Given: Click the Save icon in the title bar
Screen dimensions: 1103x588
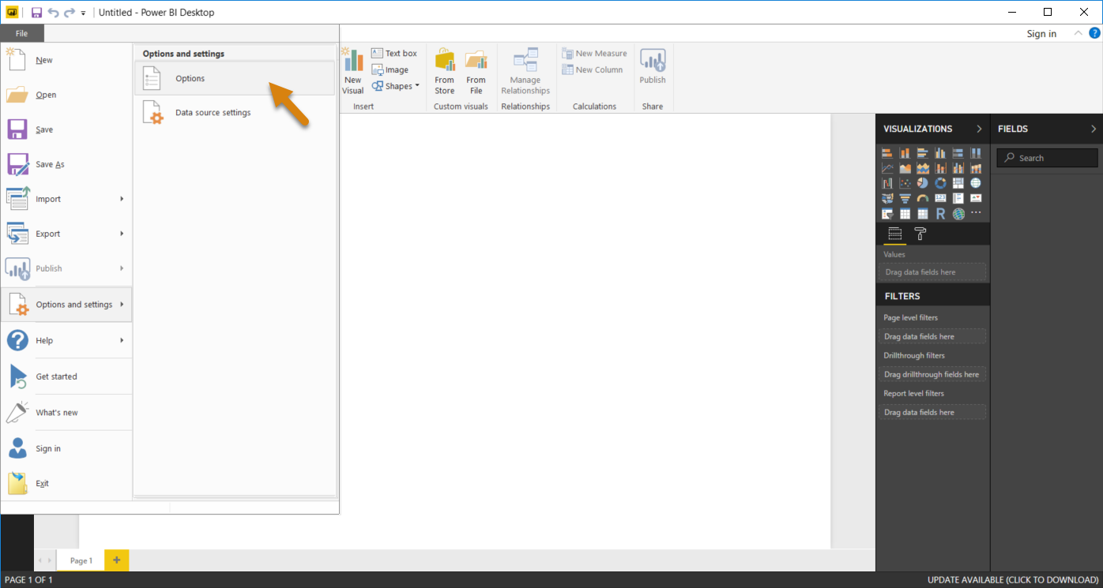Looking at the screenshot, I should [36, 13].
